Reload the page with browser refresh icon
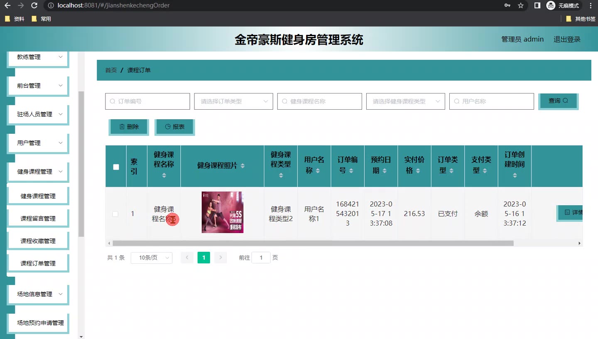The width and height of the screenshot is (598, 339). [34, 6]
